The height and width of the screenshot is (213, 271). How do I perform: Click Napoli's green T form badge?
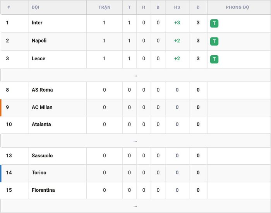pyautogui.click(x=214, y=41)
